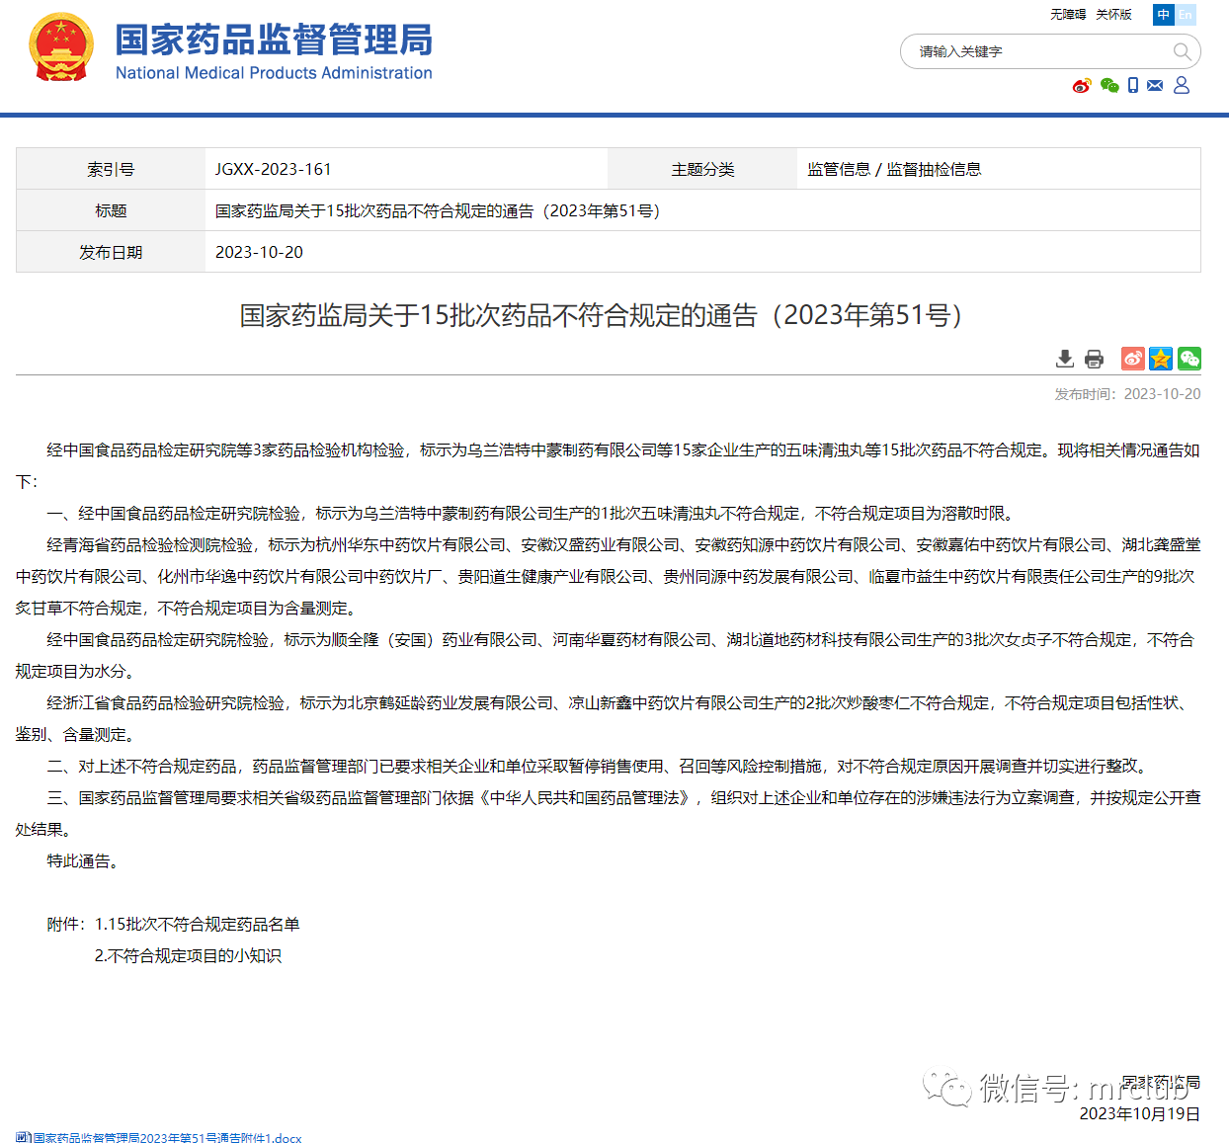Viewport: 1229px width, 1143px height.
Task: Click the Word document icon beside attachment link
Action: tap(23, 1137)
